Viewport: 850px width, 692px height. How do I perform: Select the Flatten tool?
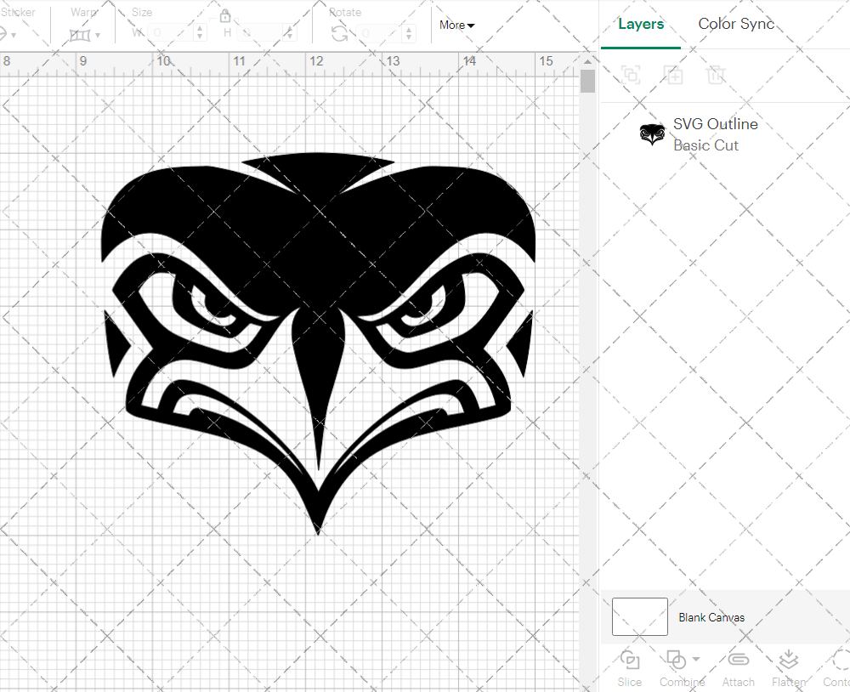(788, 661)
